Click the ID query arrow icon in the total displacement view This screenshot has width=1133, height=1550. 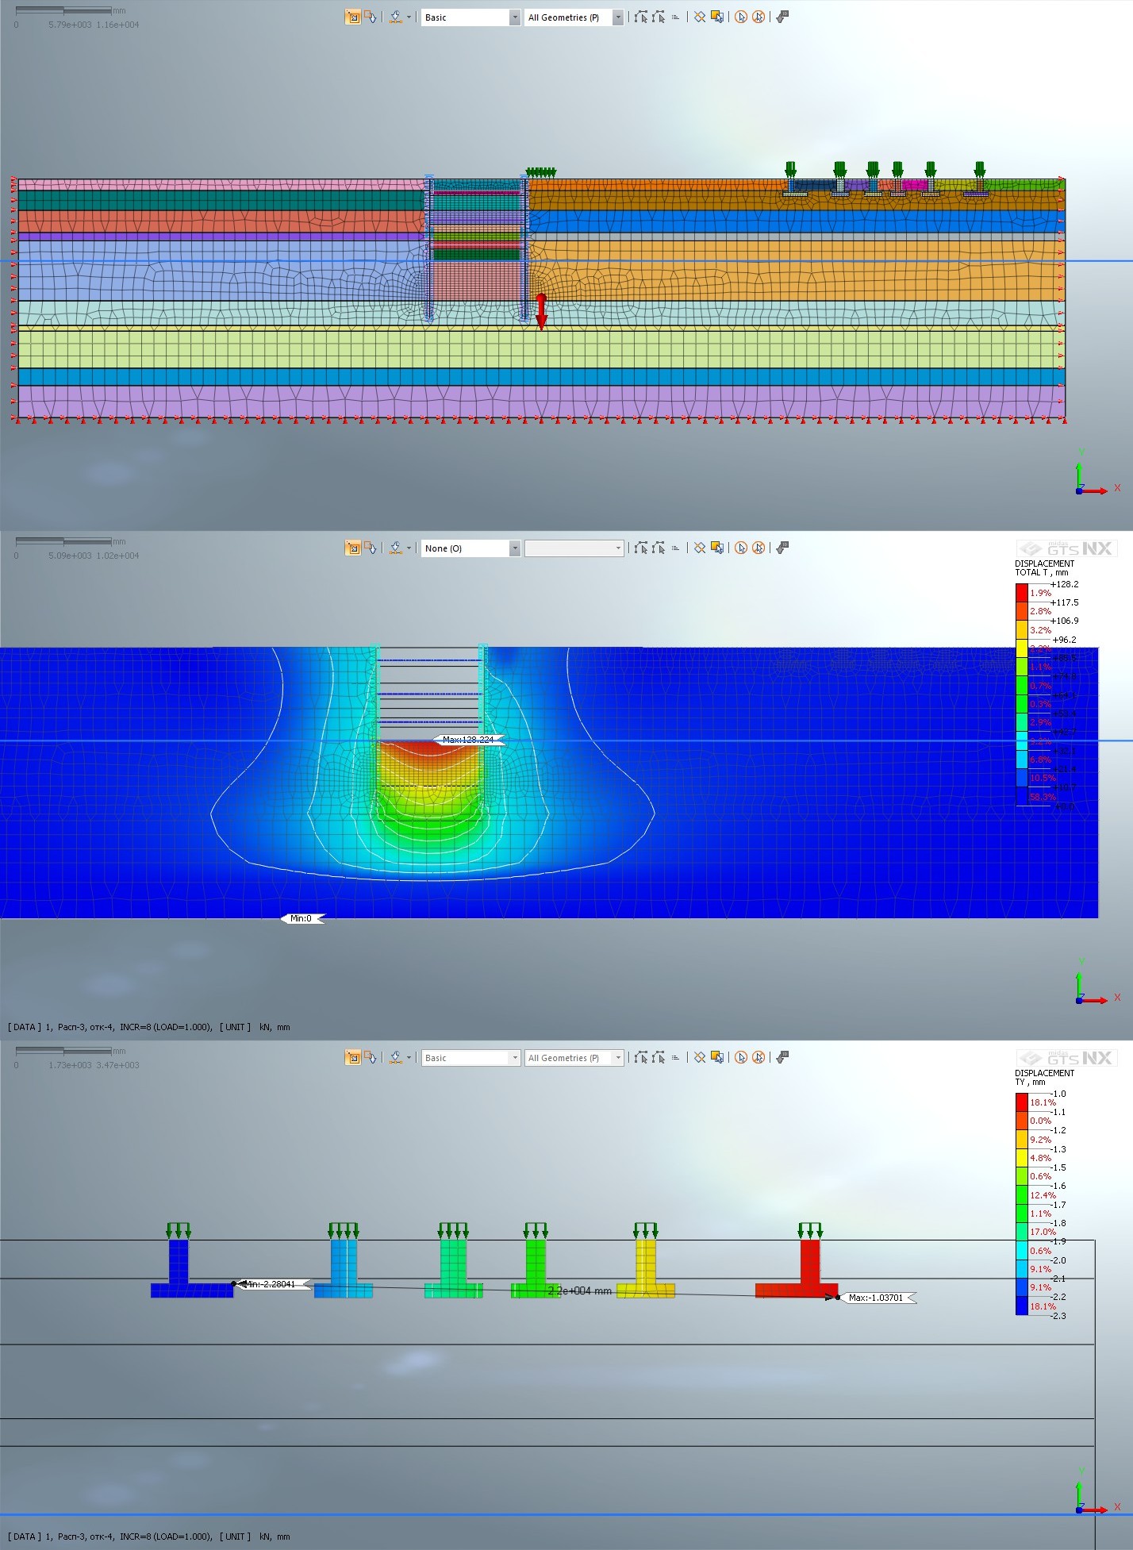pyautogui.click(x=782, y=548)
